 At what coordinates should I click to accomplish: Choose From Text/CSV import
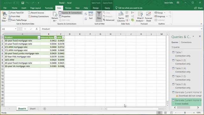[16, 13]
